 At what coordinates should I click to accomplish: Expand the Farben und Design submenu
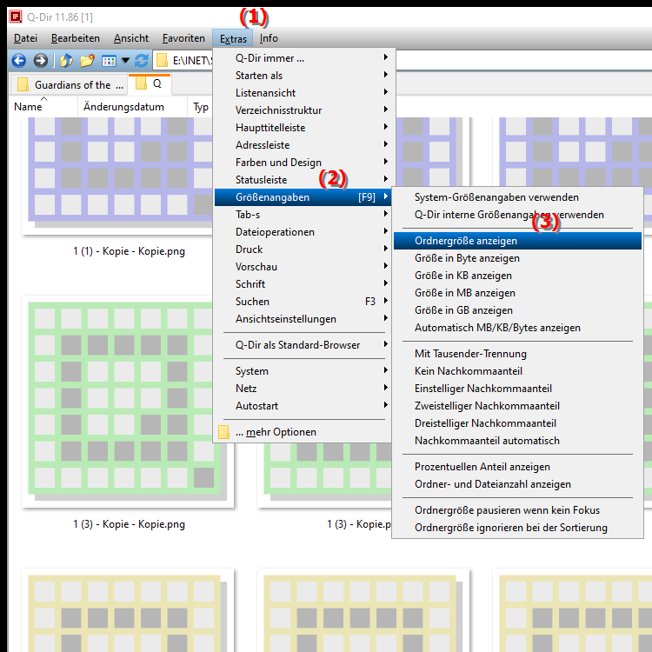click(303, 163)
